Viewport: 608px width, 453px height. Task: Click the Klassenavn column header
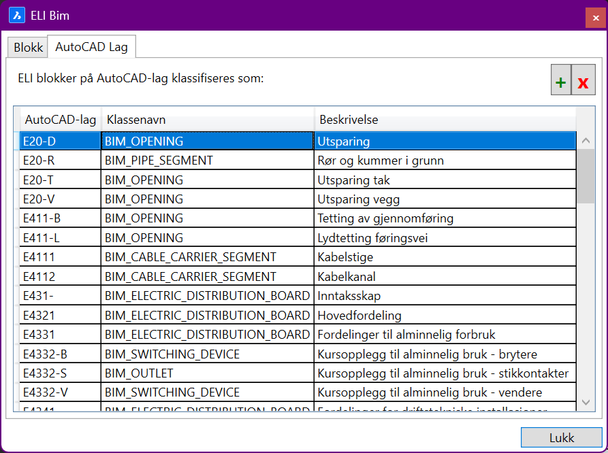pyautogui.click(x=207, y=120)
